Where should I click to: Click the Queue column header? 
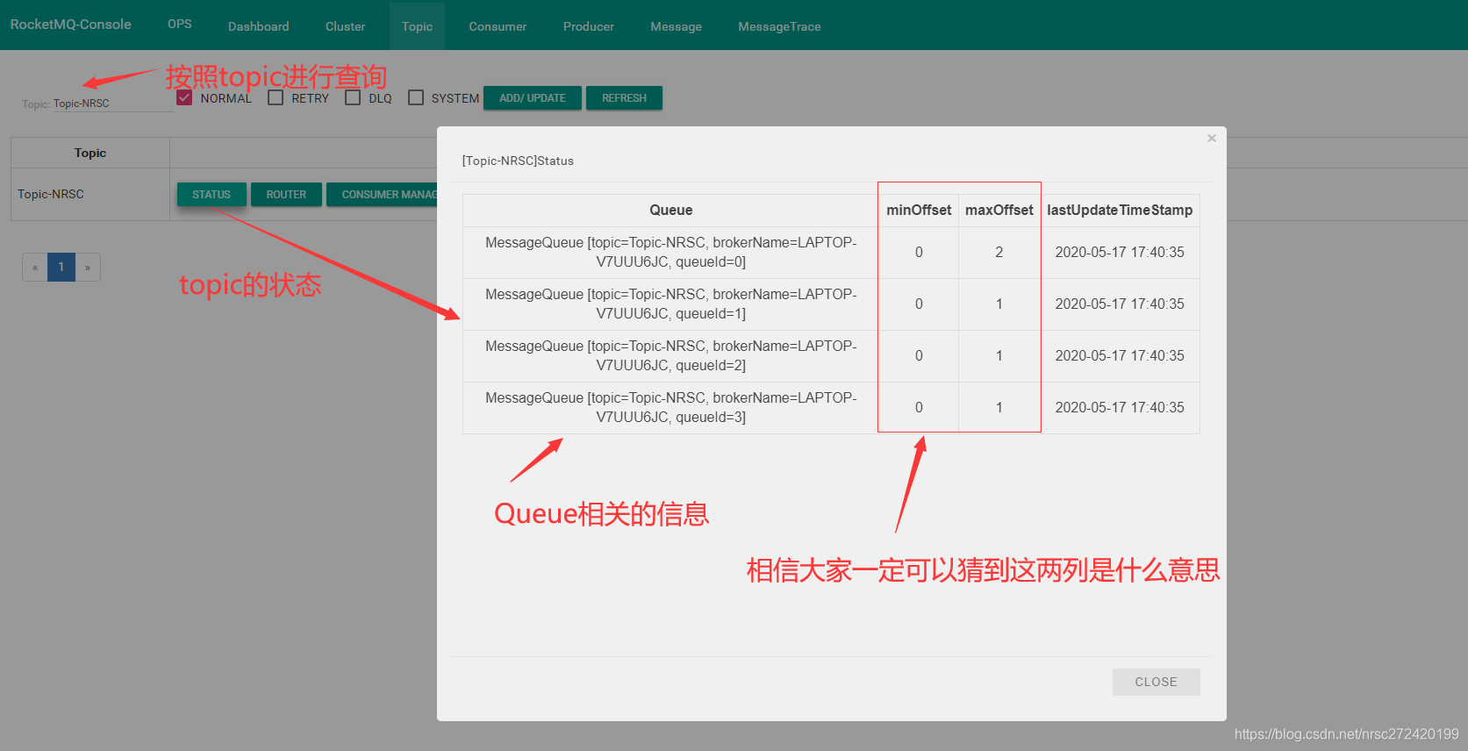[671, 210]
